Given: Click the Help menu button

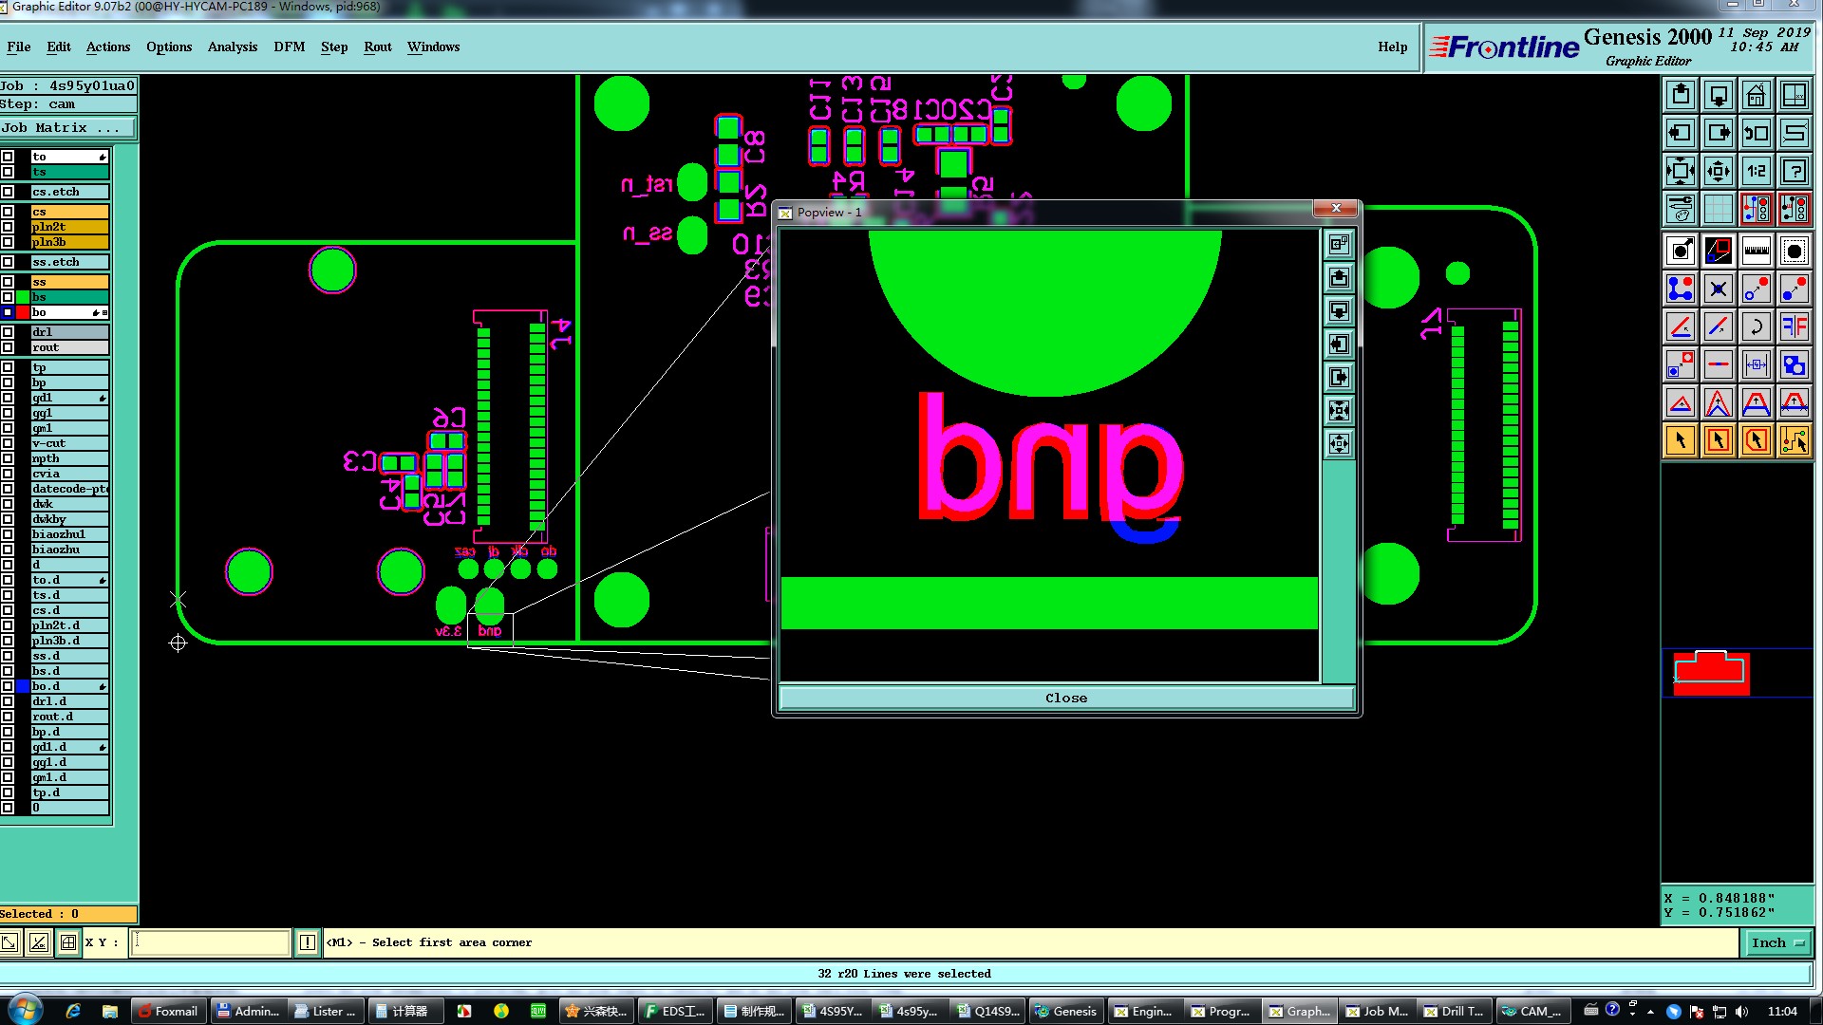Looking at the screenshot, I should click(1392, 47).
